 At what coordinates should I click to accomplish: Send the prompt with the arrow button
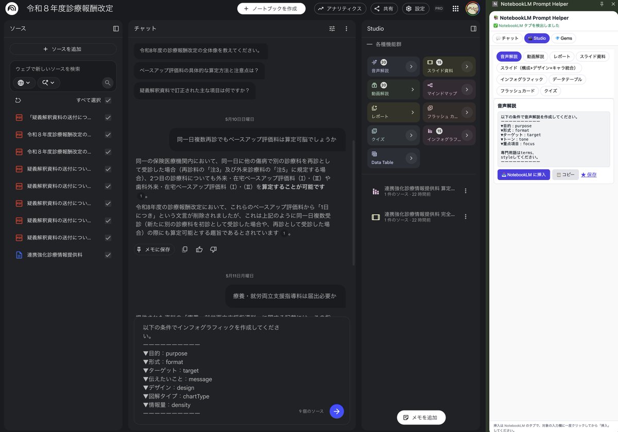(336, 411)
